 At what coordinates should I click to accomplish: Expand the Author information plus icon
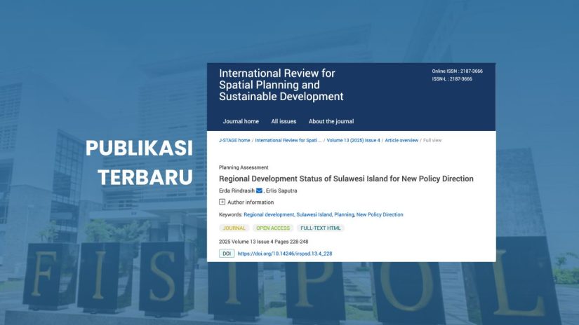(222, 202)
